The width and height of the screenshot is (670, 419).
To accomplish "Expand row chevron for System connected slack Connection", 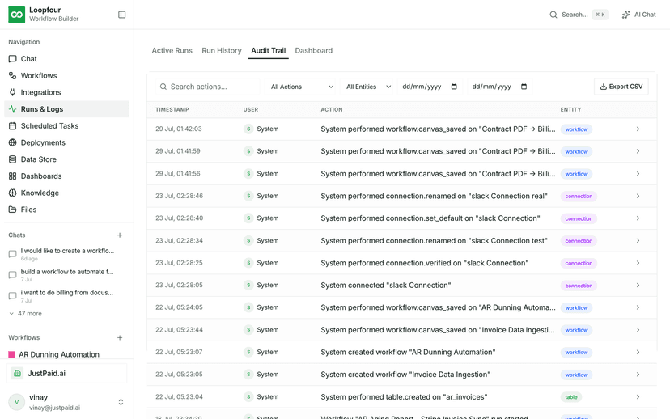I will (x=638, y=286).
